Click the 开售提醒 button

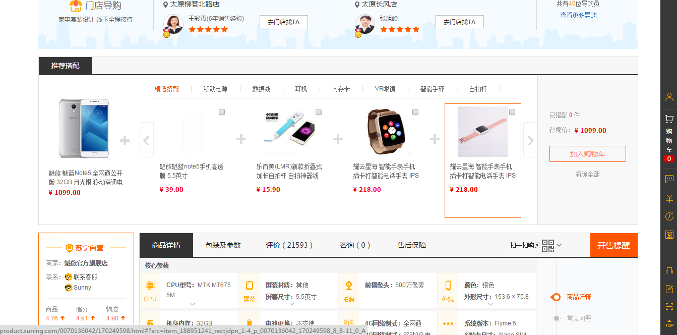(x=613, y=245)
